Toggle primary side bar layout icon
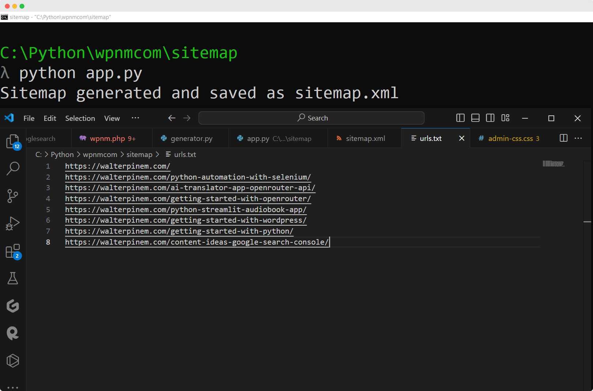593x391 pixels. point(460,118)
